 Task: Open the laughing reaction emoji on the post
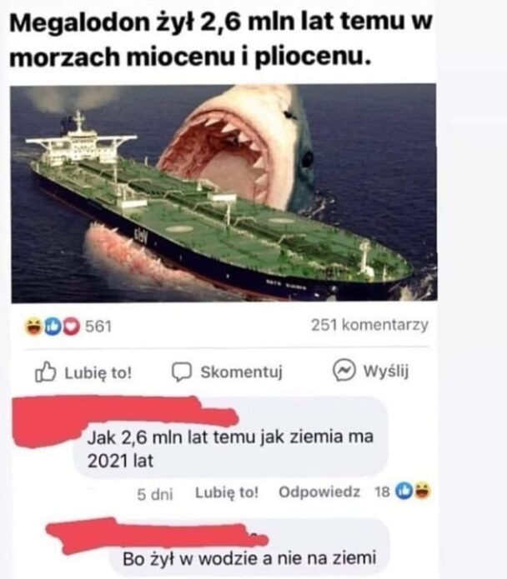(33, 327)
